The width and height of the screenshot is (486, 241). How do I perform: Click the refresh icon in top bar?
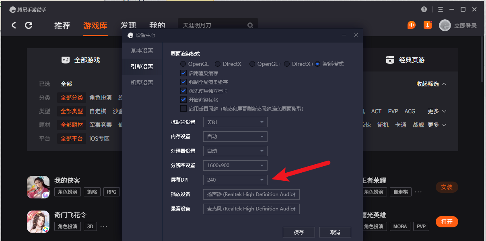[29, 25]
